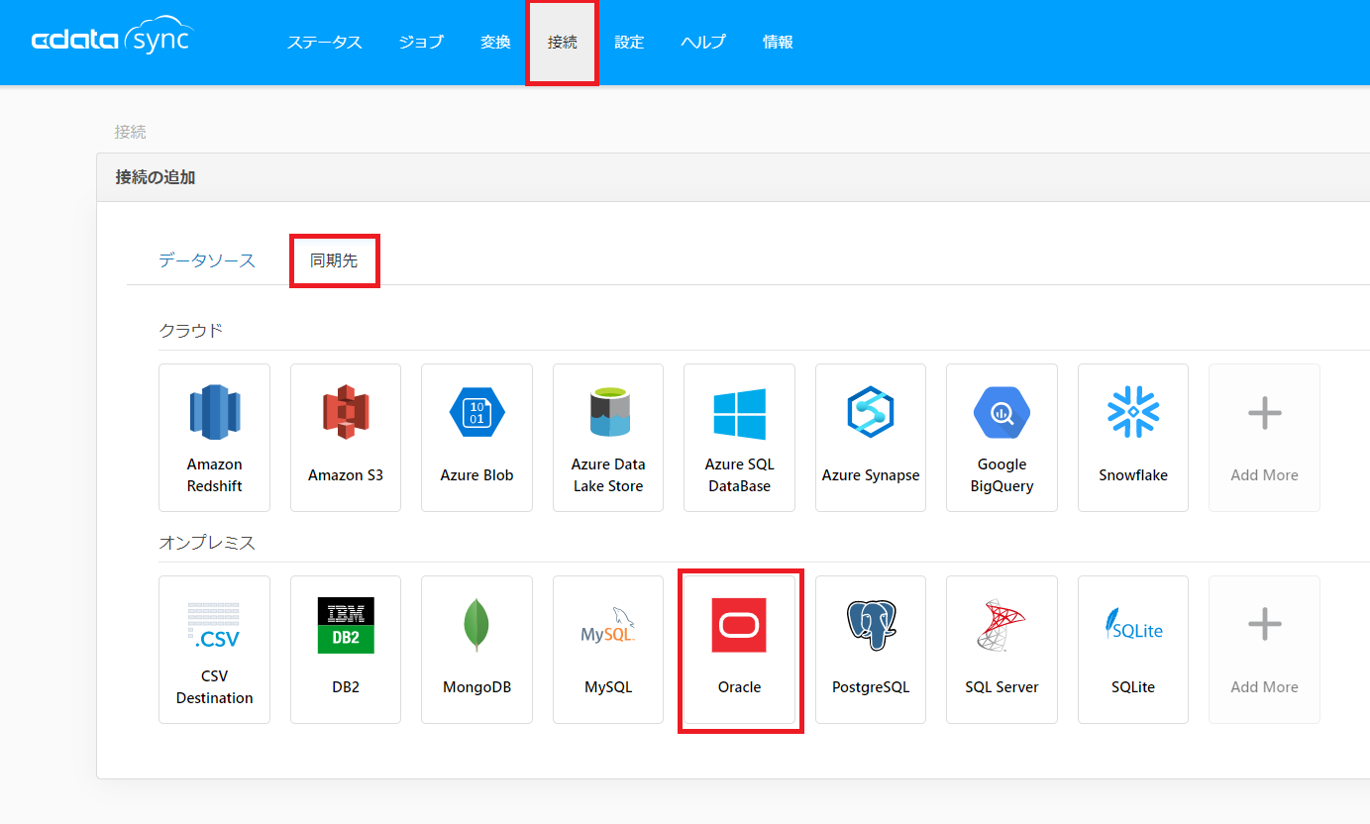
Task: Select the Google BigQuery destination tile
Action: [x=1001, y=438]
